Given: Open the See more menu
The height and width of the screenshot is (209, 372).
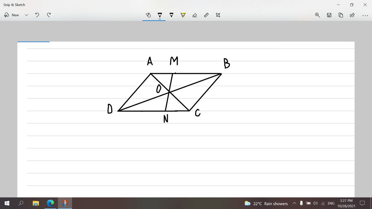Looking at the screenshot, I should click(x=365, y=15).
